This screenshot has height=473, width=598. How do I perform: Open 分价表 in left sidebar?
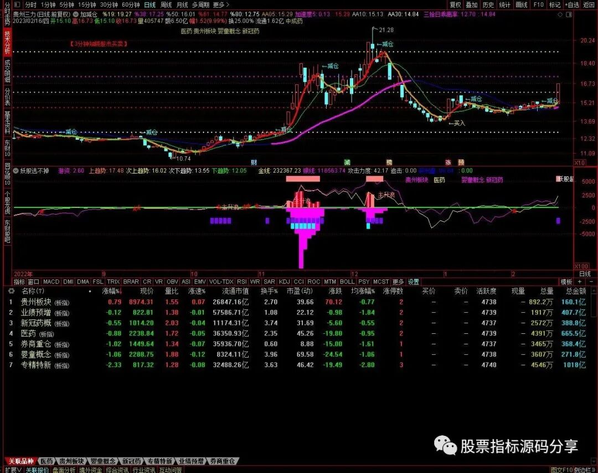pos(7,96)
